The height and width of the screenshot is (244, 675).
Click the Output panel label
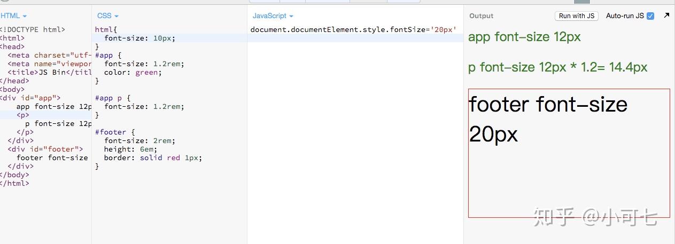pos(481,16)
